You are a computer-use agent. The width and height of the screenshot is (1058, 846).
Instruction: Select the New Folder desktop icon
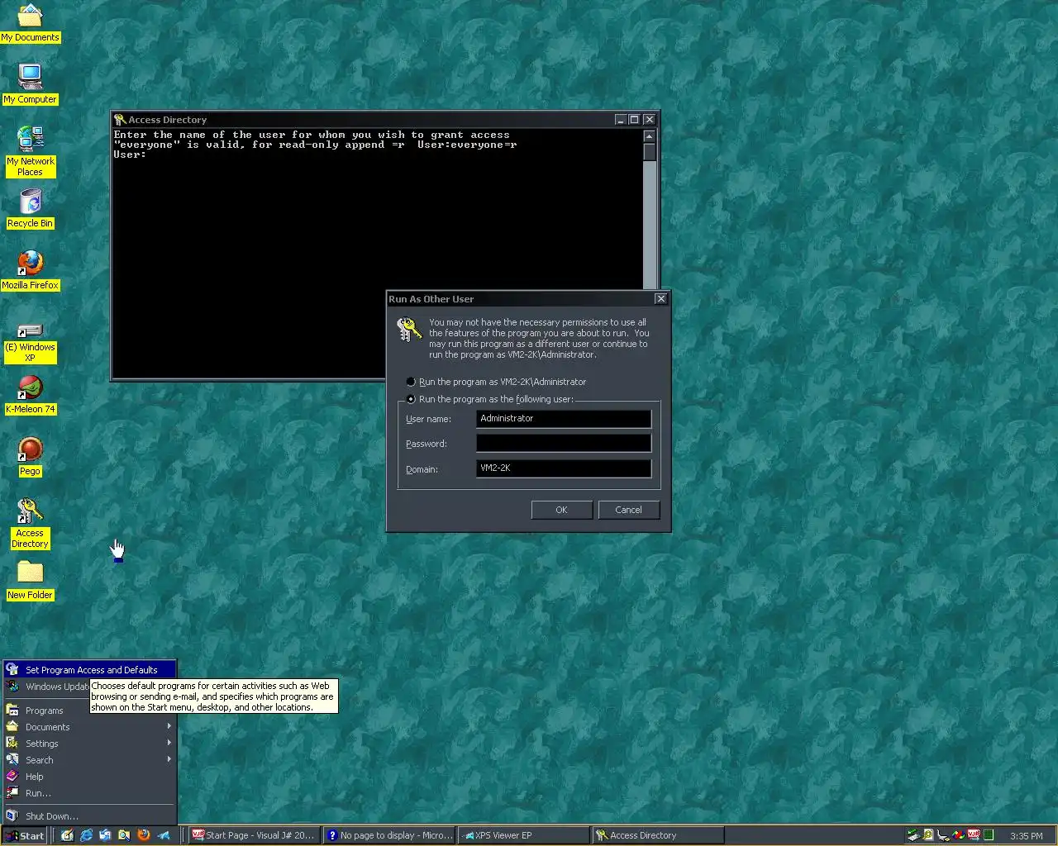click(30, 579)
